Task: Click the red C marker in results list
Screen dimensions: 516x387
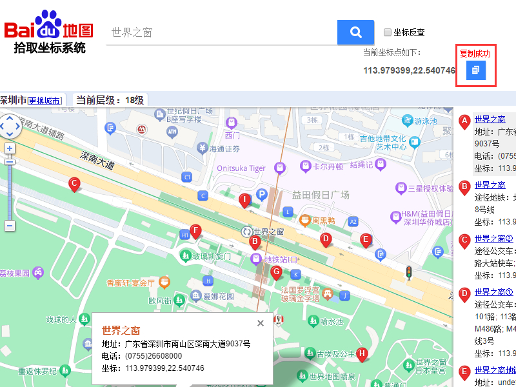Action: (x=464, y=241)
